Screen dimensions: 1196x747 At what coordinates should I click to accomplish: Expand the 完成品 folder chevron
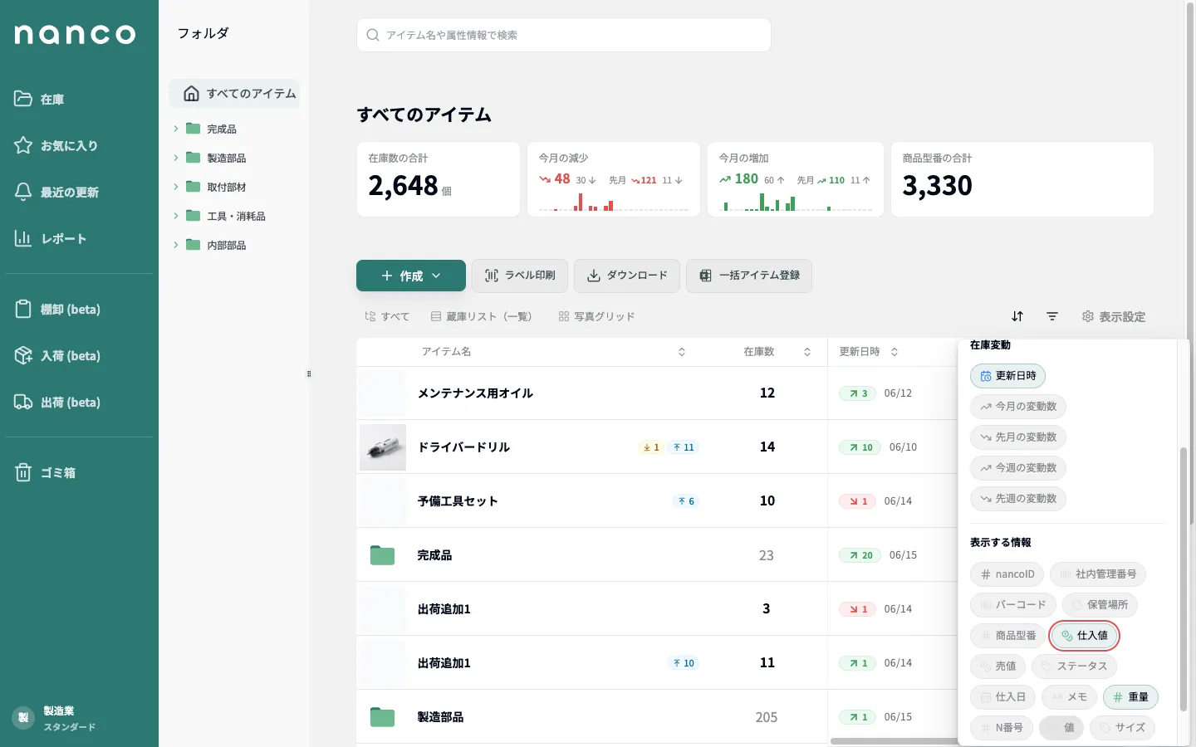point(176,129)
